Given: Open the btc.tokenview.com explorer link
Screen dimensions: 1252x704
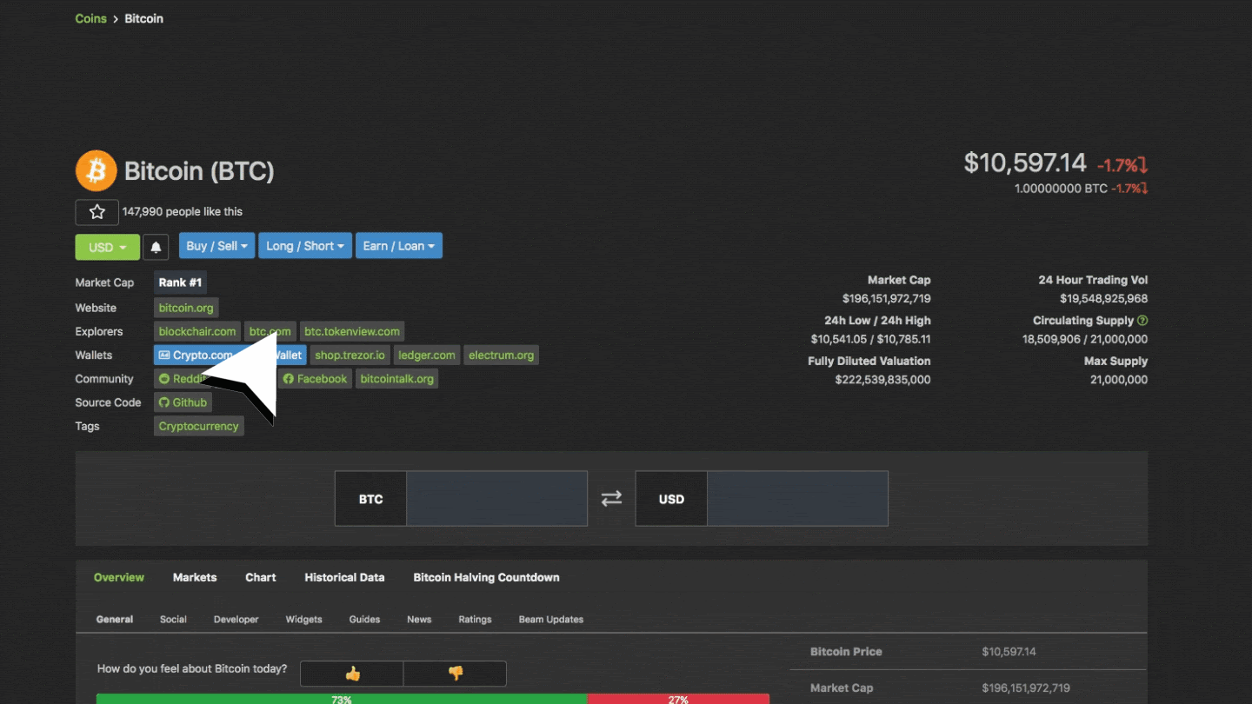Looking at the screenshot, I should coord(352,332).
